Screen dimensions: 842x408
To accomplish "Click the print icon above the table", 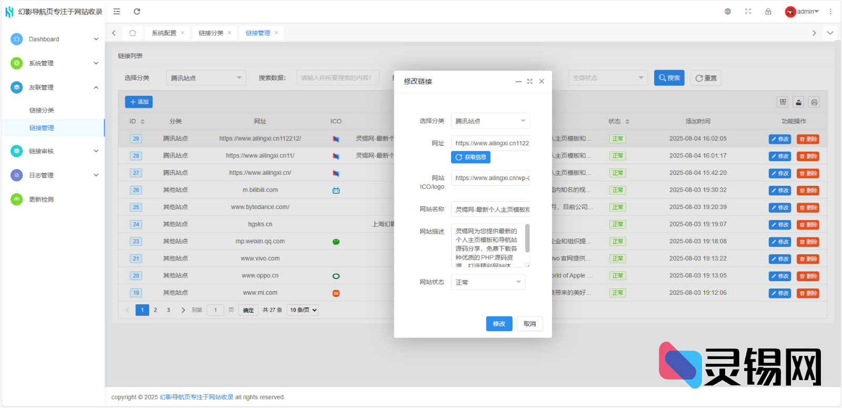I will [x=814, y=102].
